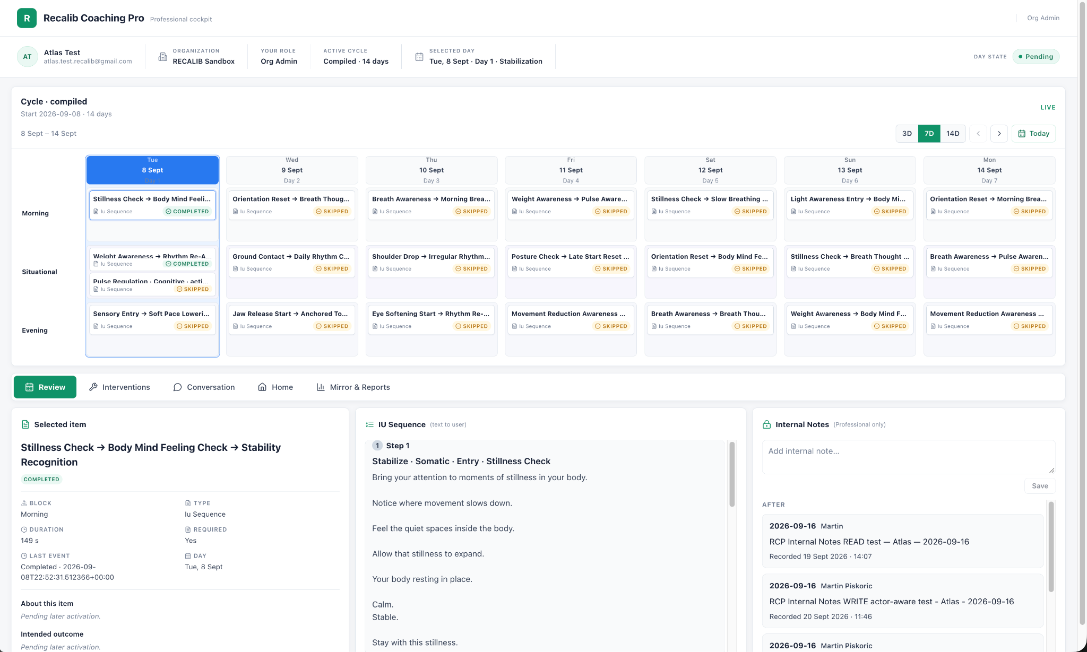Click the atlas.test.recalib@gmail.com email

click(x=88, y=62)
